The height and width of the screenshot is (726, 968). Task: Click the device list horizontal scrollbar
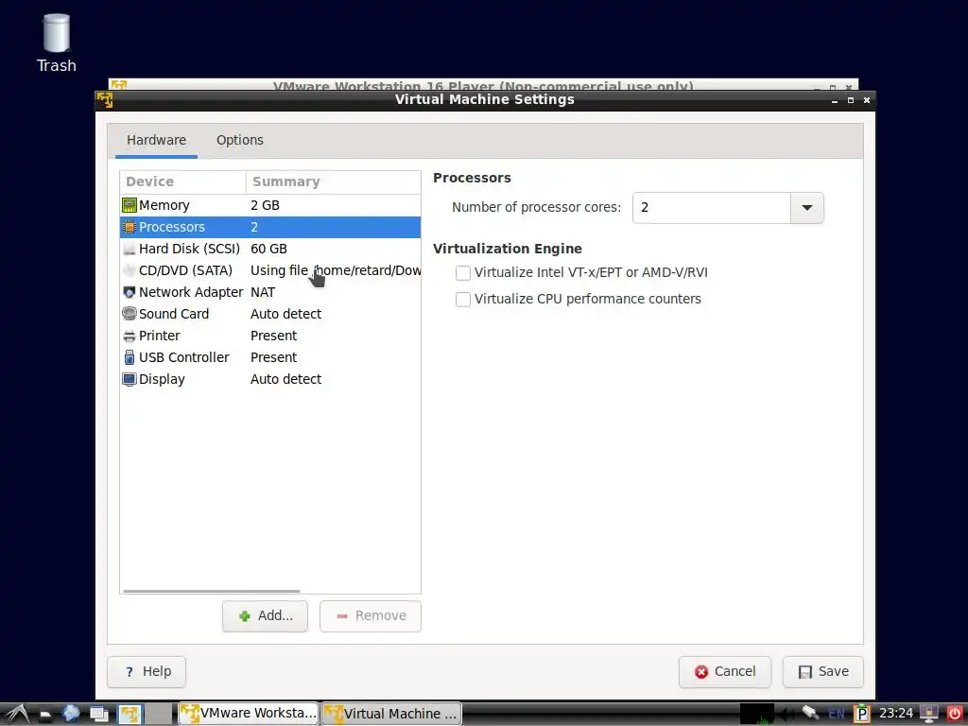tap(211, 592)
